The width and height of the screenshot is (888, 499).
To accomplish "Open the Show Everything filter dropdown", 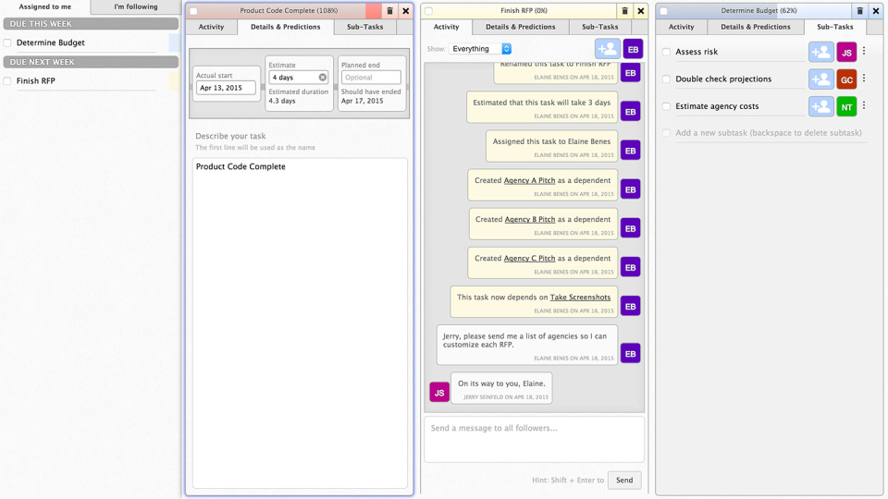I will [480, 49].
